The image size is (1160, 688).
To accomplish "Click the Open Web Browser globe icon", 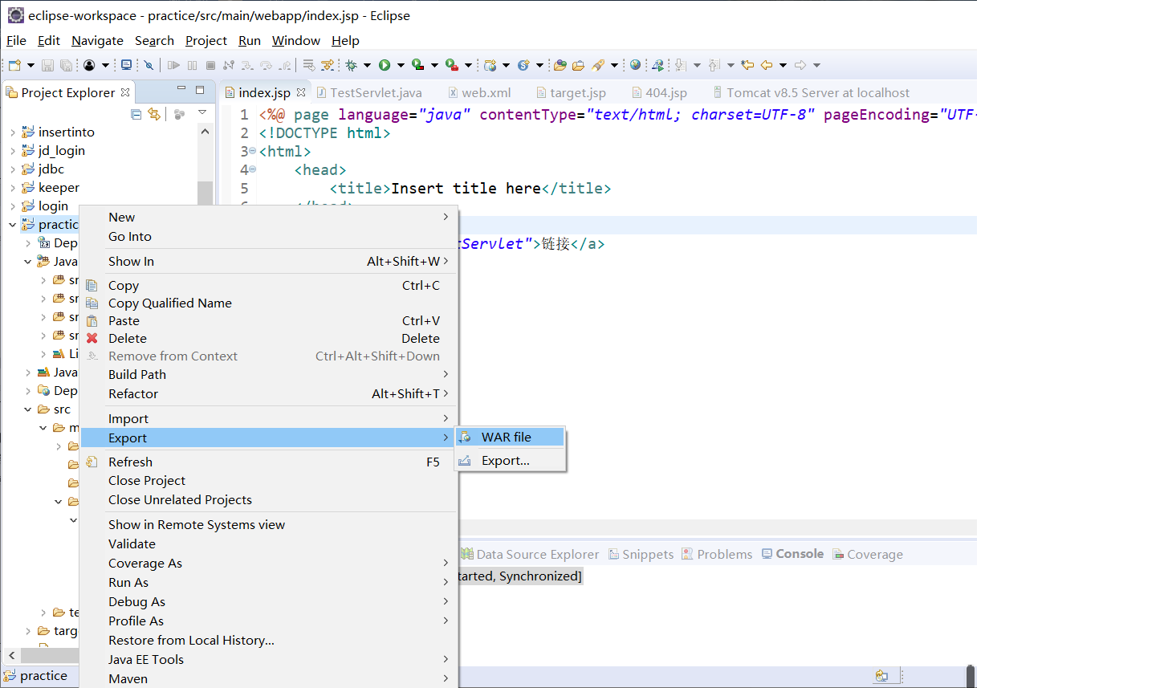I will [635, 64].
